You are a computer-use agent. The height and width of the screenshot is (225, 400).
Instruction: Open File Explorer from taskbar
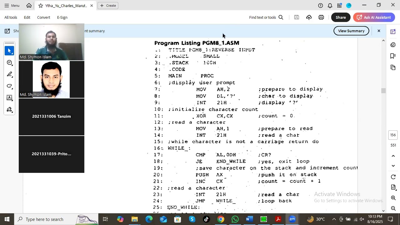click(x=134, y=219)
